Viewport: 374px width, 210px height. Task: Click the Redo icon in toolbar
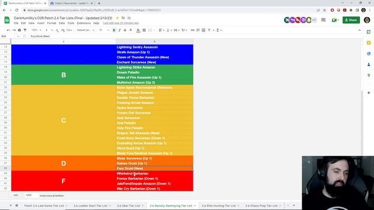coord(14,30)
